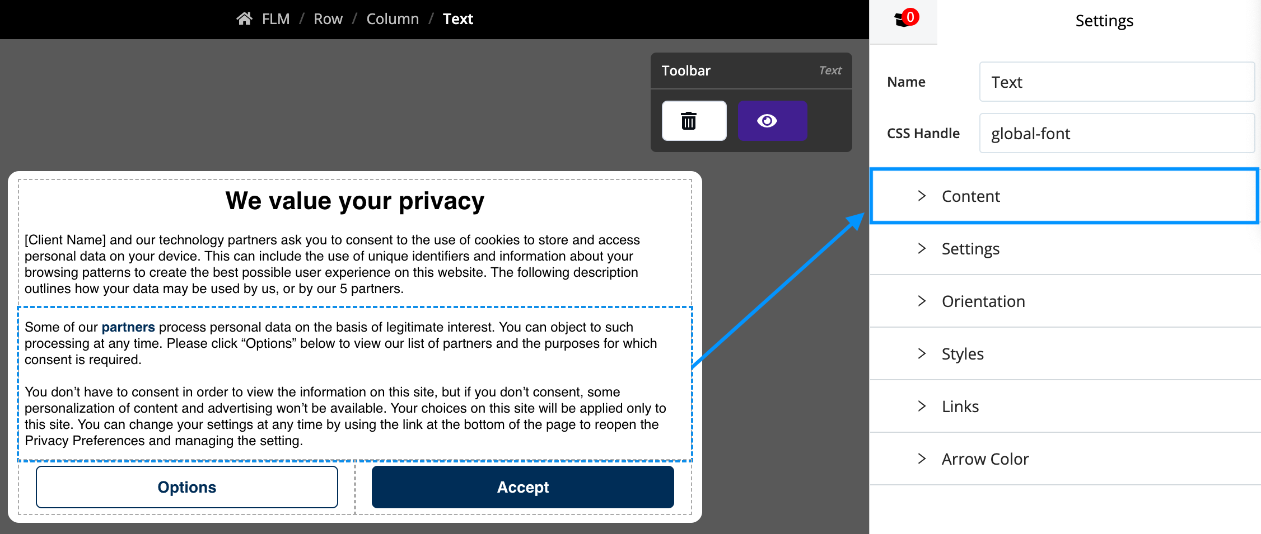This screenshot has height=534, width=1261.
Task: Click the CSS Handle input field
Action: 1117,134
